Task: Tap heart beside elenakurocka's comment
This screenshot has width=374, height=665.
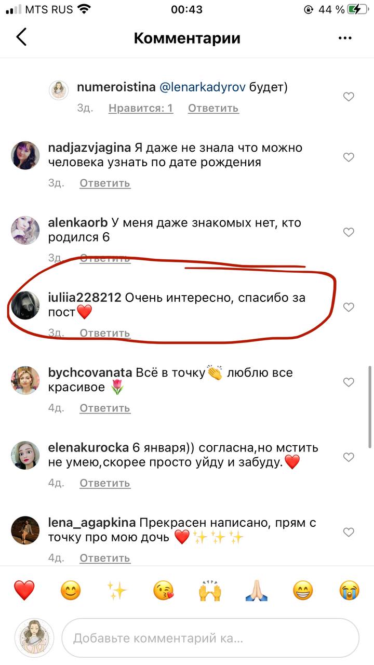Action: coord(349,457)
